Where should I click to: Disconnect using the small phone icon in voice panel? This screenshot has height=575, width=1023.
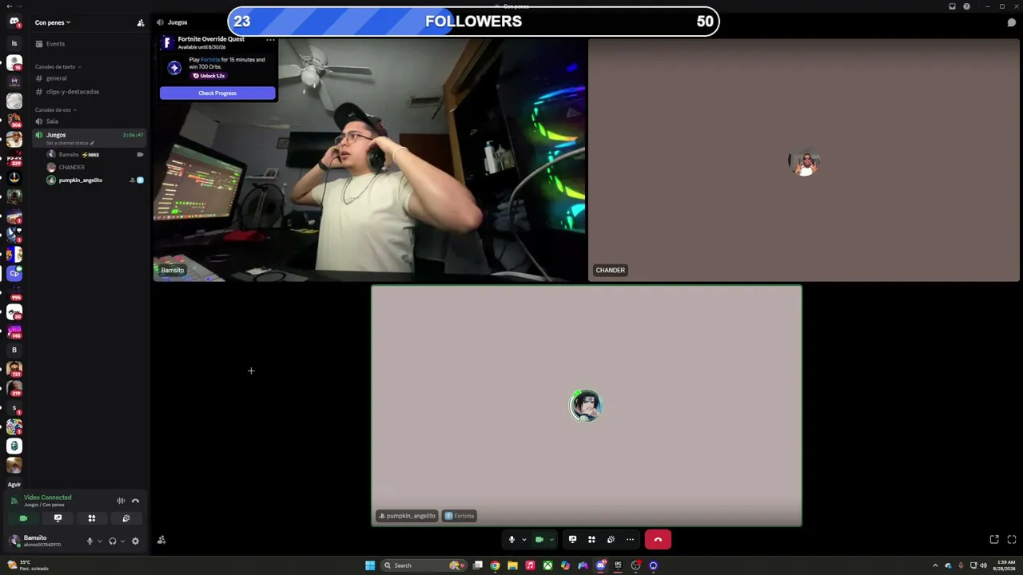[x=135, y=501]
